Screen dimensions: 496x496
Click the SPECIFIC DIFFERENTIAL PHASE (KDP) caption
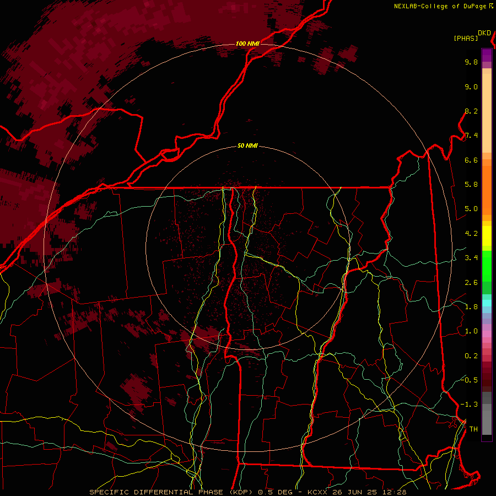coord(172,492)
